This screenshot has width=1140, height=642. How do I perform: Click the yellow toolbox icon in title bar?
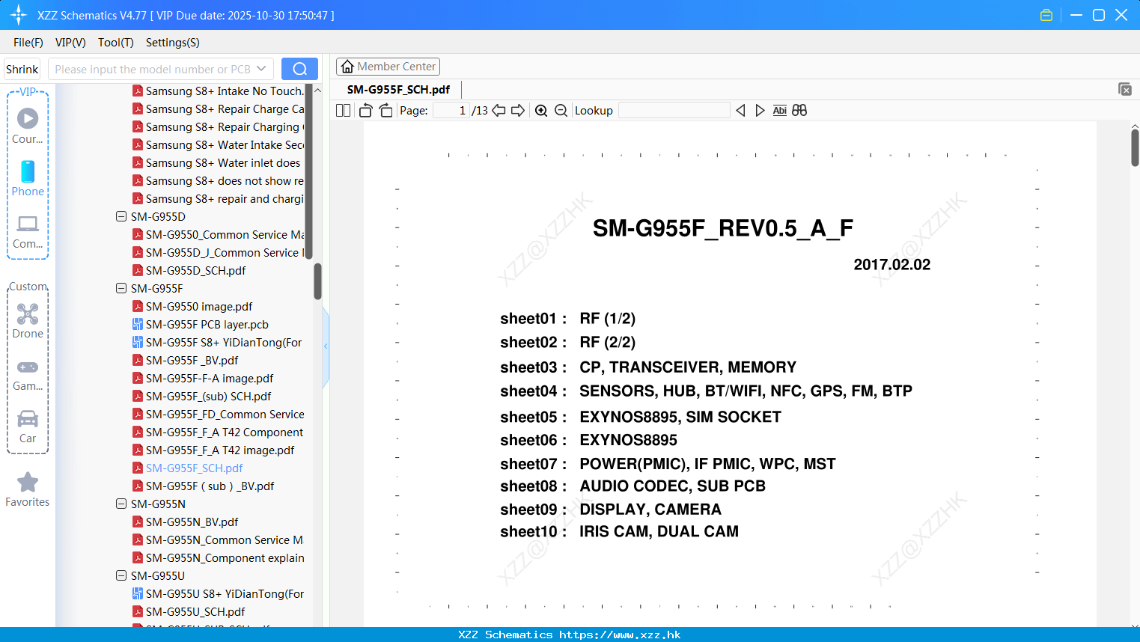pos(1046,15)
